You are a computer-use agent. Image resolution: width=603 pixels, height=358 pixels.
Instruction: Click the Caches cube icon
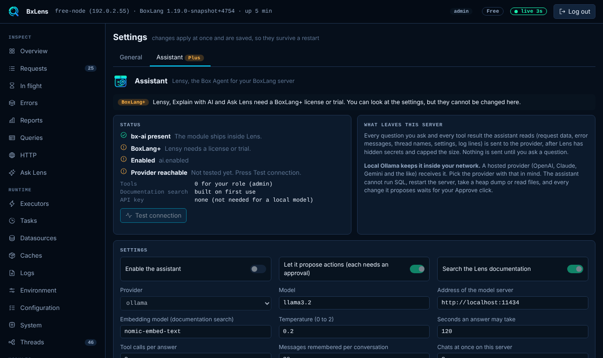(12, 255)
